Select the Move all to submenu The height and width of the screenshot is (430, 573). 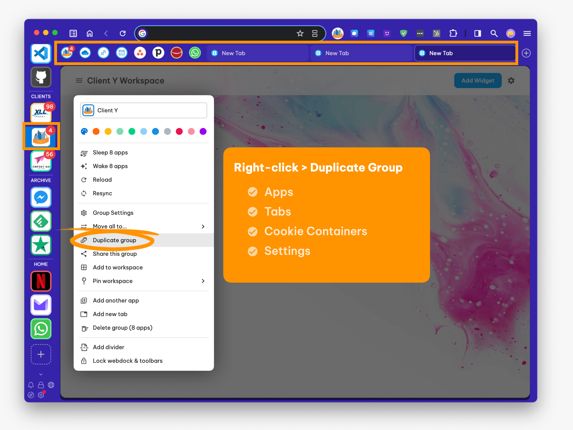[143, 226]
